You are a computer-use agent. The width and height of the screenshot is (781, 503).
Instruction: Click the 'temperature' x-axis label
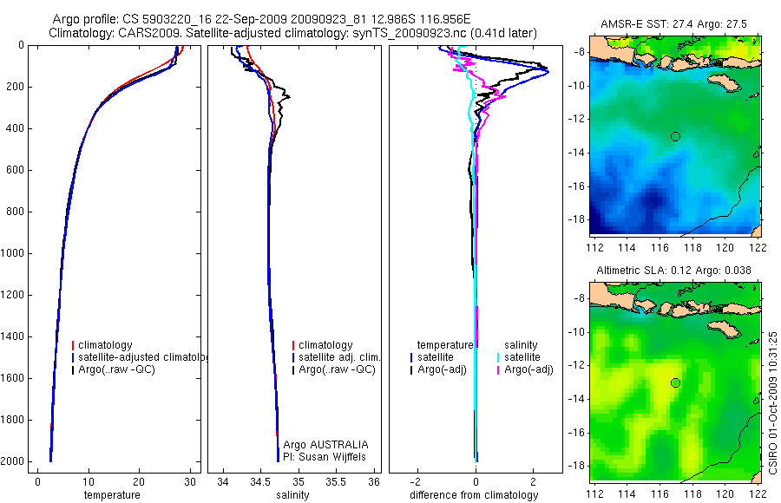point(112,495)
